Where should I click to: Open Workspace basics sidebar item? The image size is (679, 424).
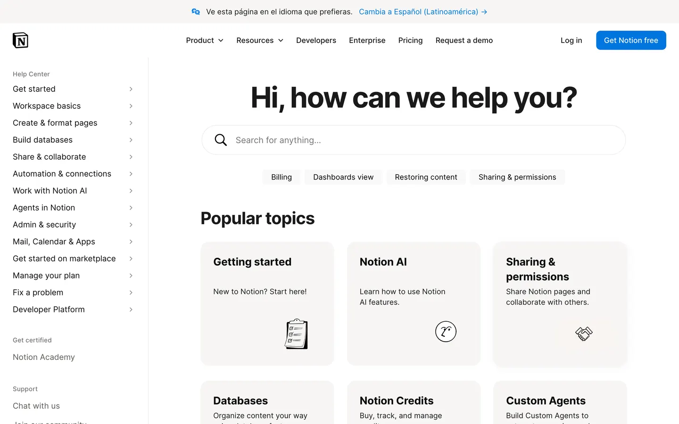click(x=47, y=106)
